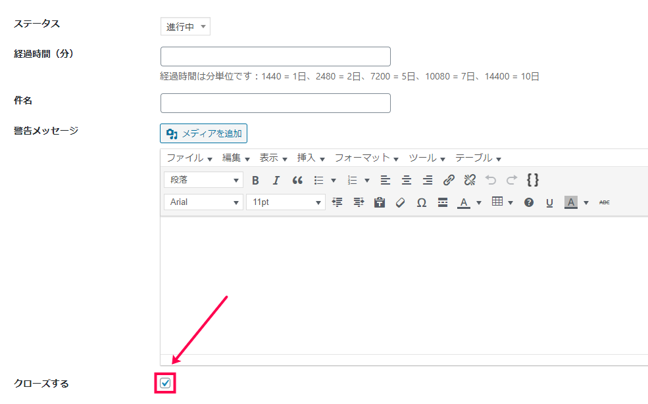Image resolution: width=648 pixels, height=404 pixels.
Task: Expand numbered list style options arrow
Action: [x=367, y=181]
